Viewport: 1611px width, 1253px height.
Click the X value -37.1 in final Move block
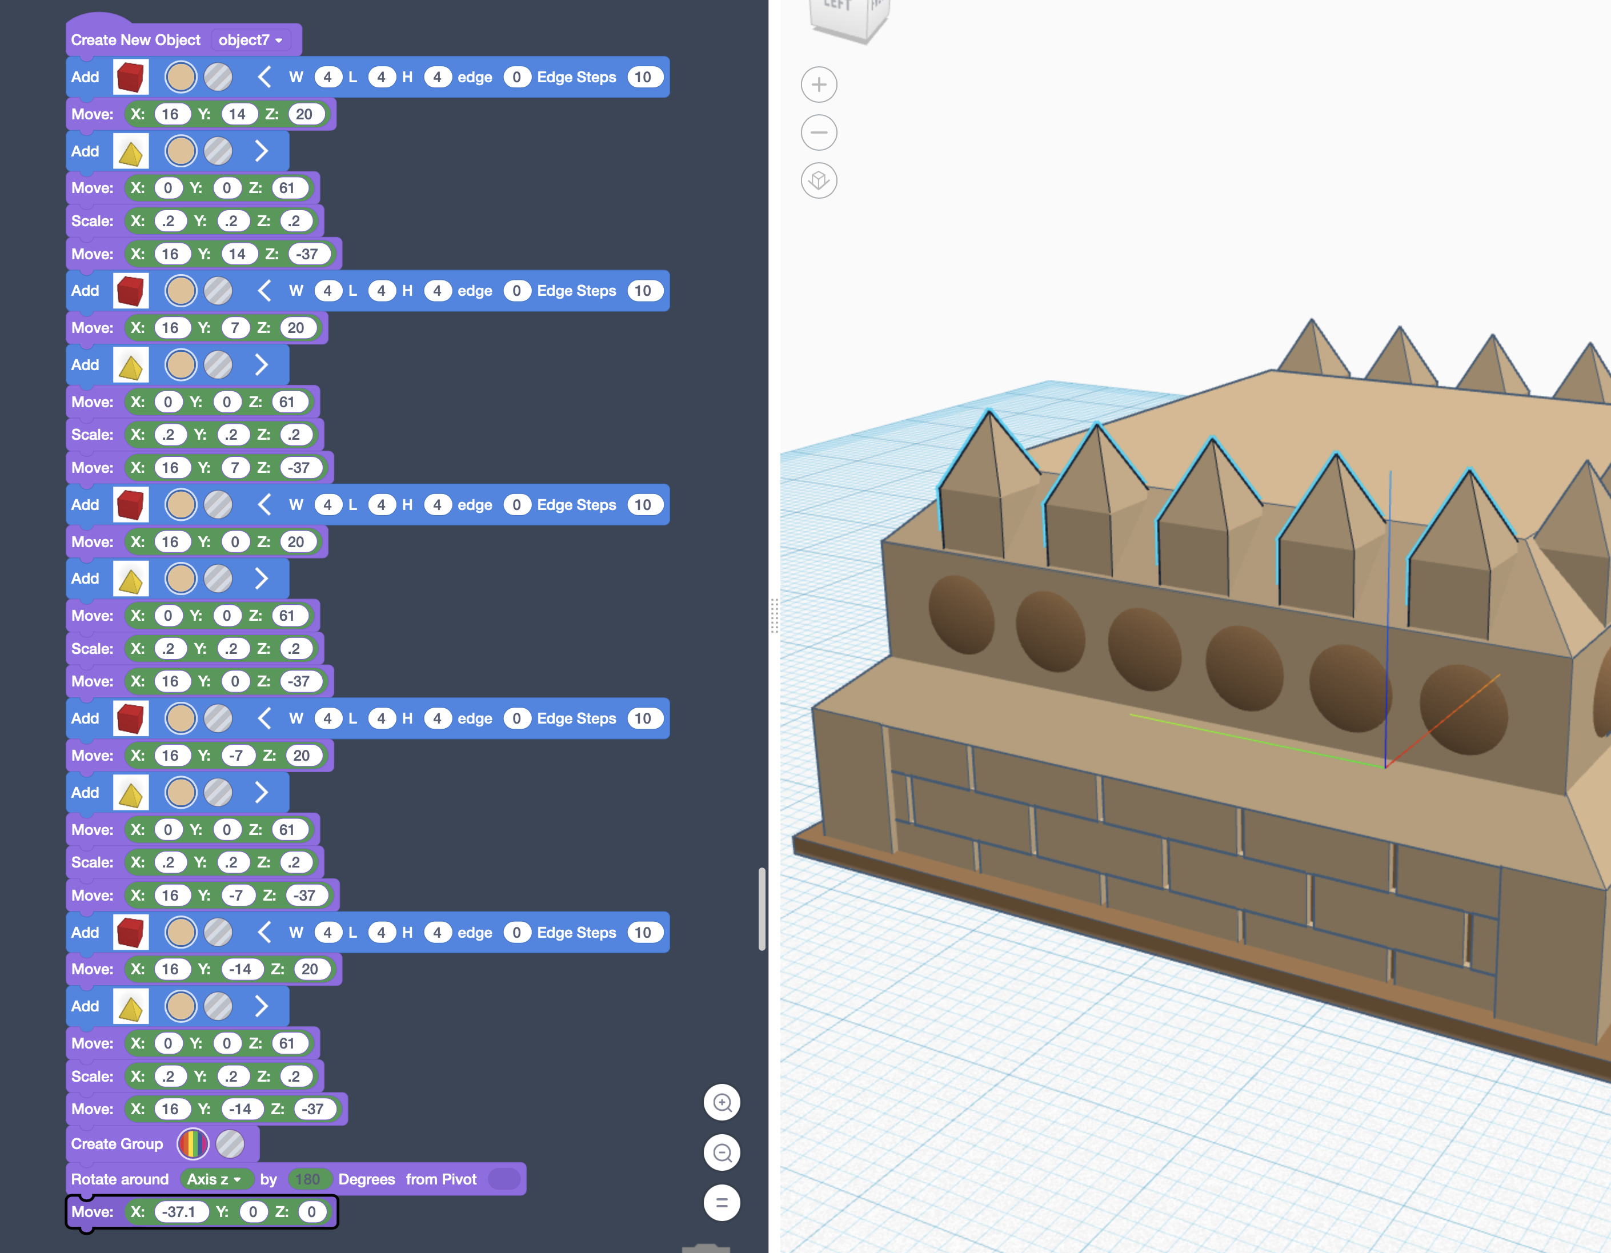(x=179, y=1212)
